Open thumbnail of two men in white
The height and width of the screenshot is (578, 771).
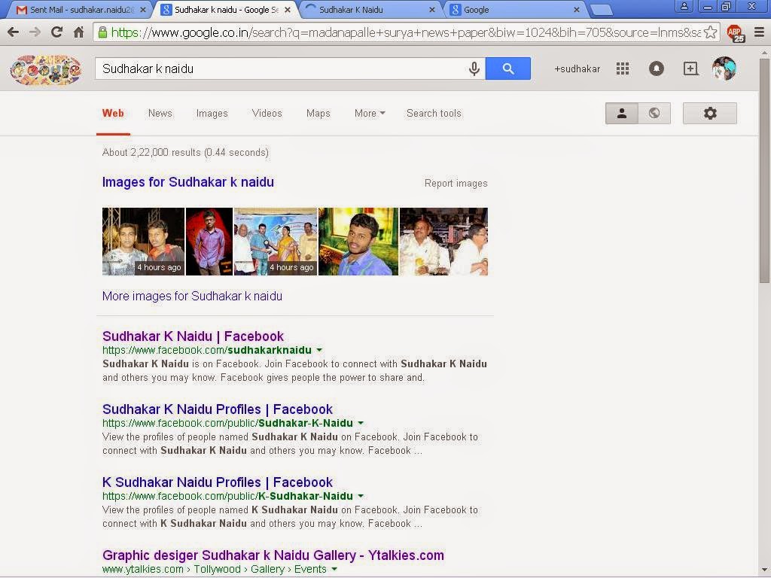[443, 242]
